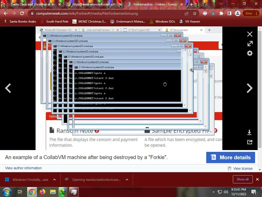
Task: Open File Explorer from the taskbar
Action: (53, 192)
